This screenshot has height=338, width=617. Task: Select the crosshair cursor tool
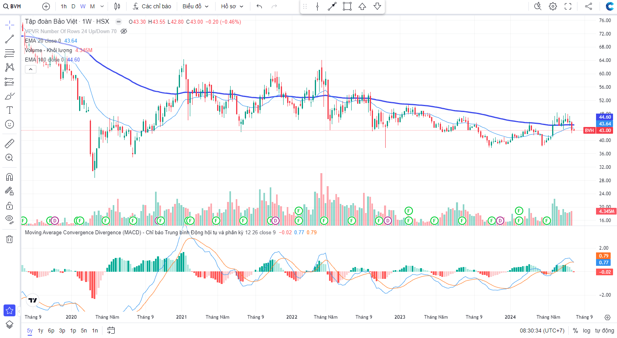[9, 25]
